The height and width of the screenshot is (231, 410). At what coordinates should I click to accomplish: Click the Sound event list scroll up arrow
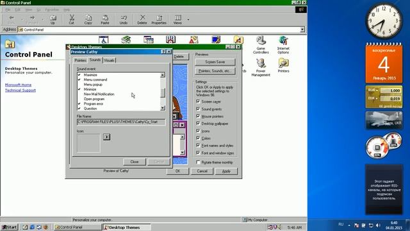coord(163,75)
